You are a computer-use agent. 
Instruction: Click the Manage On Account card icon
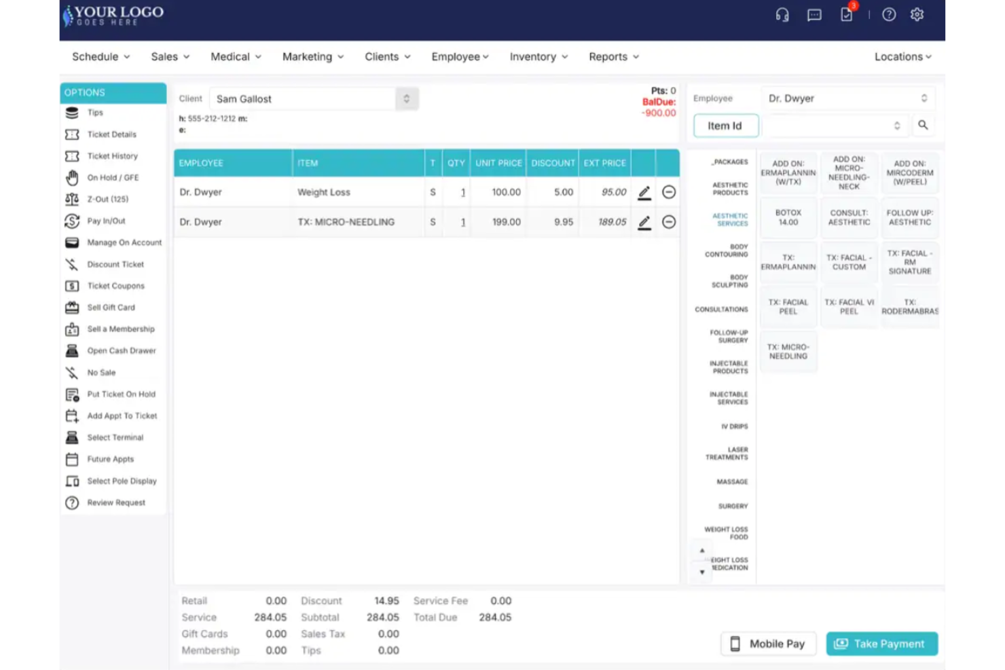pos(72,243)
